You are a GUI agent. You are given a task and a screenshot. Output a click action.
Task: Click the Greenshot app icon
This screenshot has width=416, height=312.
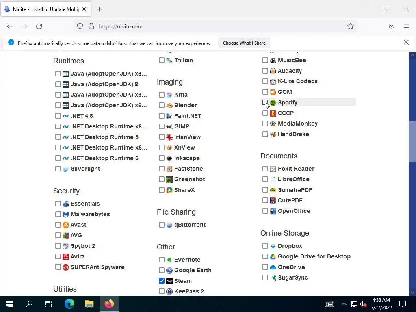[169, 179]
